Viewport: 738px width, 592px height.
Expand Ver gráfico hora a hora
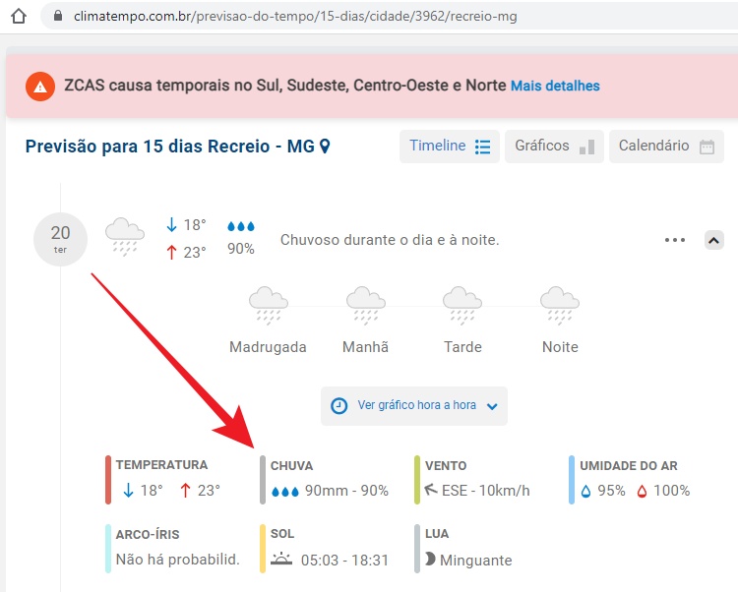pos(414,405)
